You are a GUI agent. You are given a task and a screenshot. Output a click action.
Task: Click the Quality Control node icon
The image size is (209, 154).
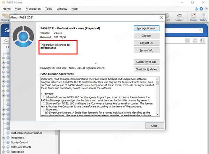[x=8, y=142]
